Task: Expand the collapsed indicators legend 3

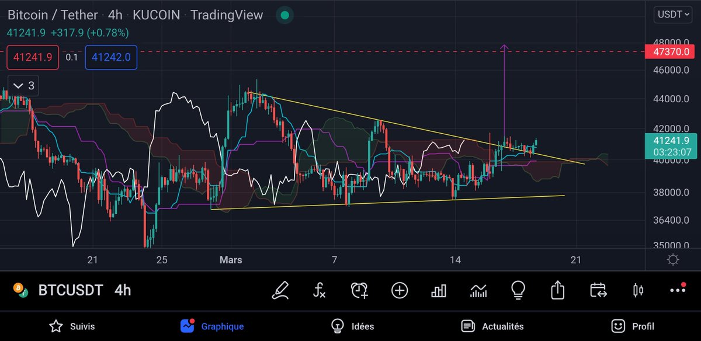Action: pos(23,86)
